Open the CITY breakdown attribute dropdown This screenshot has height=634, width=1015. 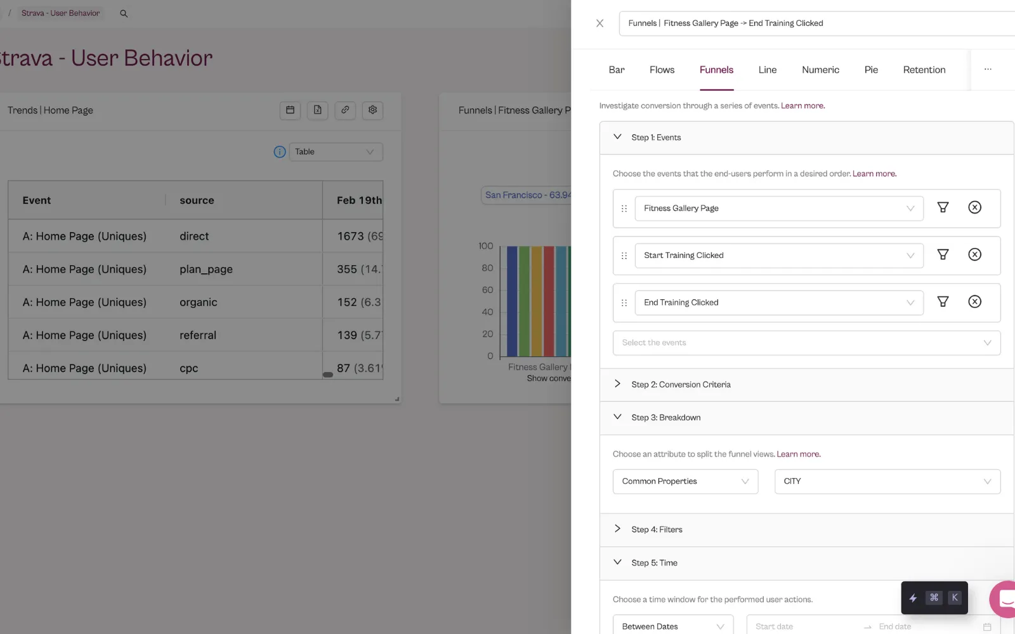pos(887,481)
